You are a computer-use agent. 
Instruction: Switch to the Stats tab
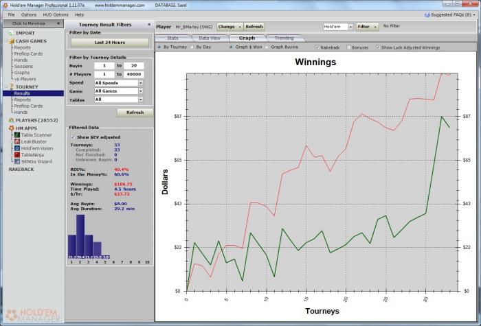point(172,38)
